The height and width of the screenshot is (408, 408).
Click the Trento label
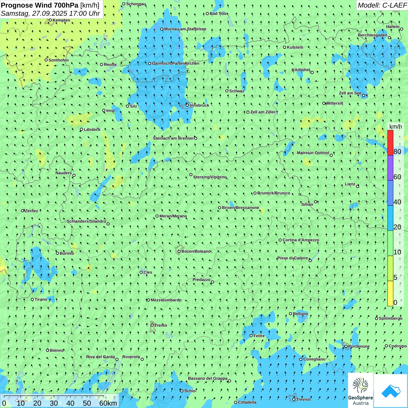[x=161, y=325]
